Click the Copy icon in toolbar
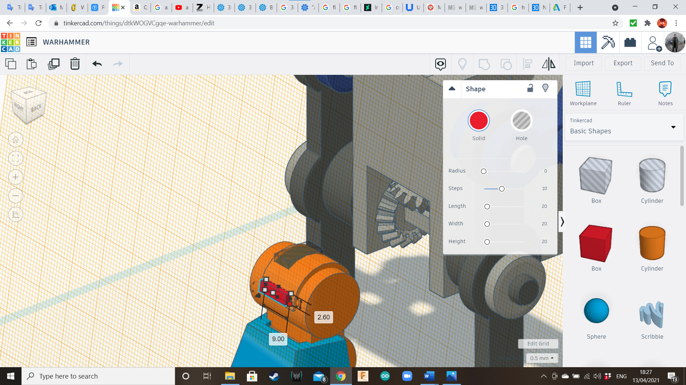Screen dimensions: 686x385 11,64
